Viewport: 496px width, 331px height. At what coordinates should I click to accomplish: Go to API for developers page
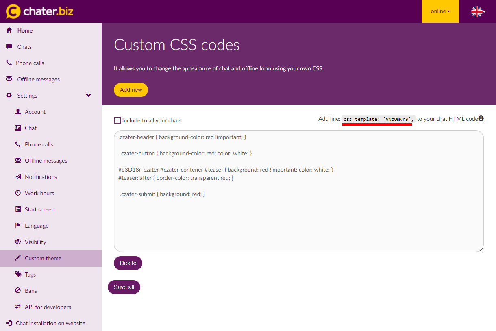48,307
